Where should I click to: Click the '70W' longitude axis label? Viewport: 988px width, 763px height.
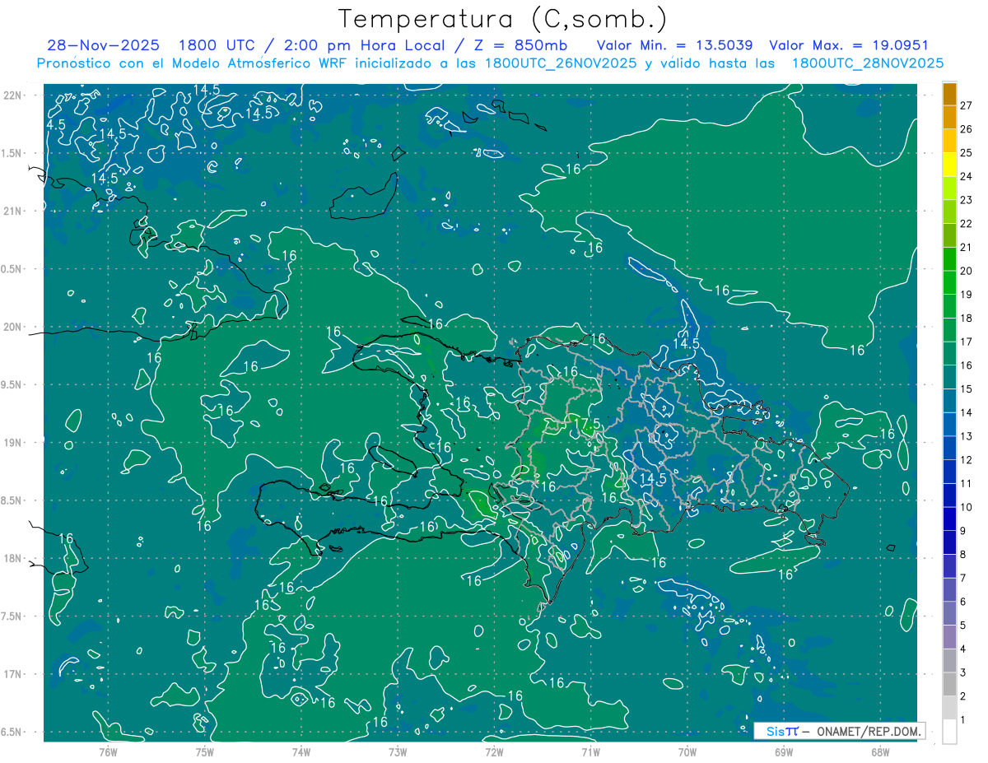tap(687, 751)
